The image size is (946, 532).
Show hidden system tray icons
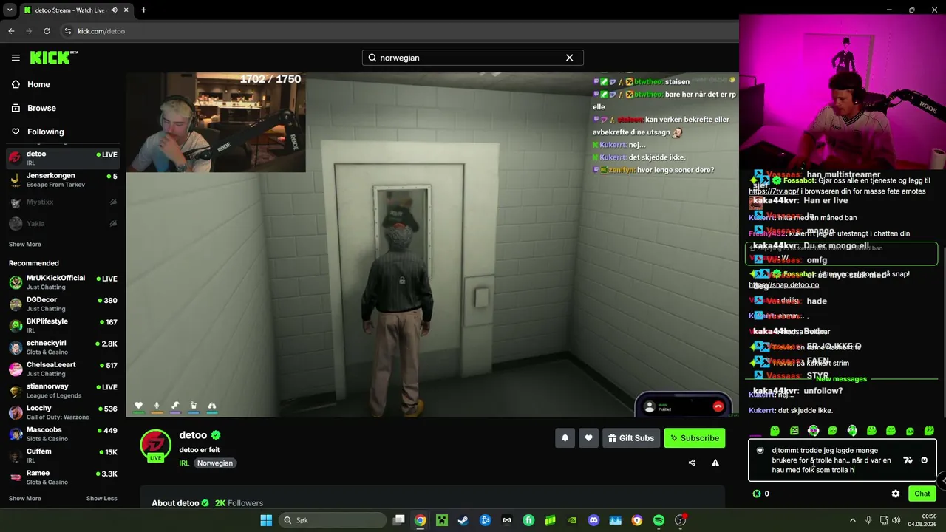[x=853, y=520]
